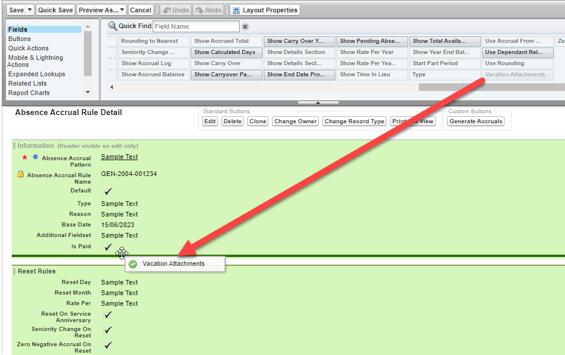
Task: Click into the Quick Find Field Name box
Action: point(196,26)
